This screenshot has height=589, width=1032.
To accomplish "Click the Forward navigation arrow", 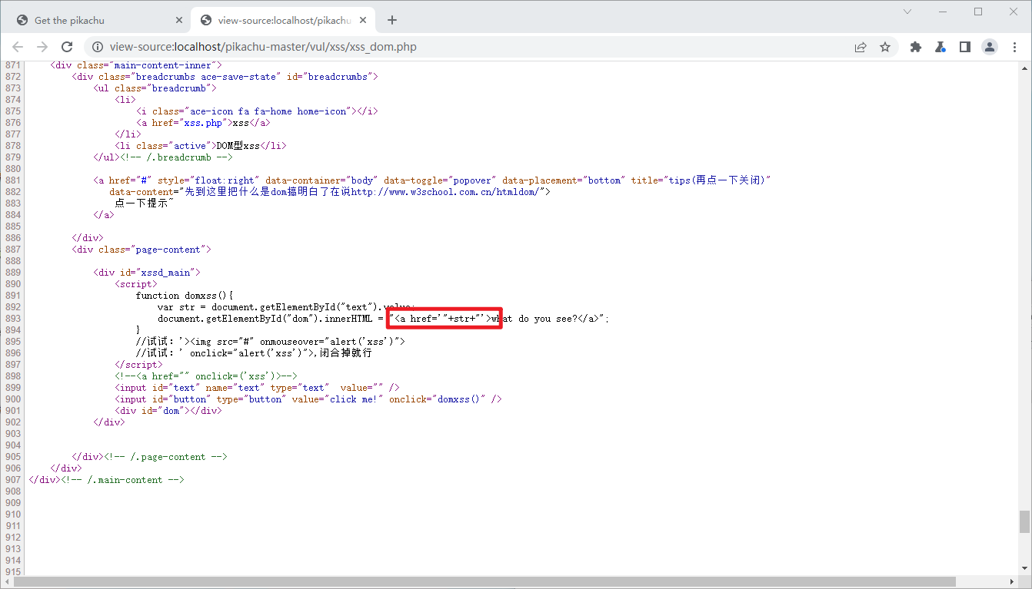I will point(42,47).
